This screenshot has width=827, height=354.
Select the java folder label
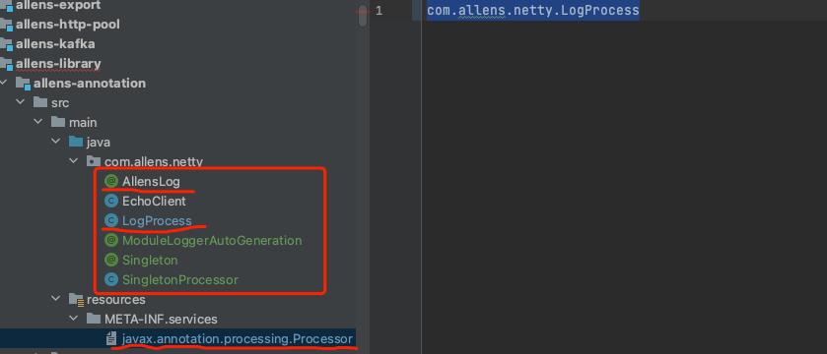99,142
